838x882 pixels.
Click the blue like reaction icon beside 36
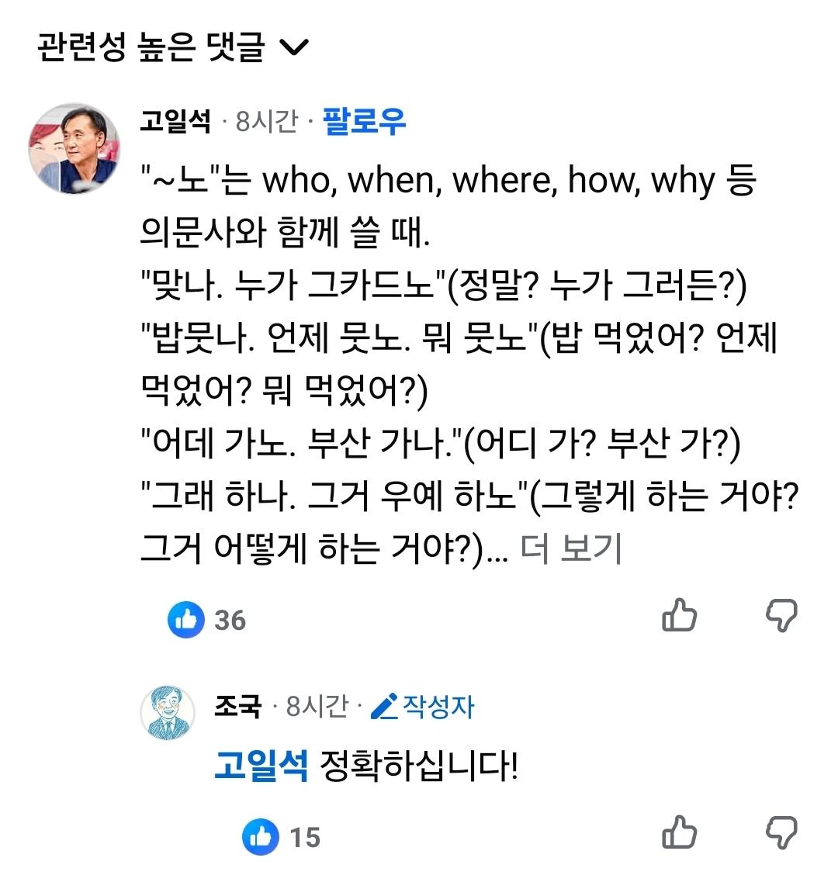click(185, 619)
